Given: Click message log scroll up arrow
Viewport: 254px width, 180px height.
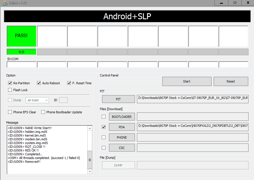Looking at the screenshot, I should click(90, 129).
